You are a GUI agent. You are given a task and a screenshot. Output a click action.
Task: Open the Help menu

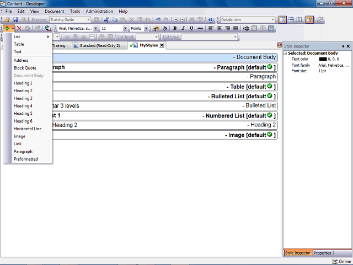[123, 11]
